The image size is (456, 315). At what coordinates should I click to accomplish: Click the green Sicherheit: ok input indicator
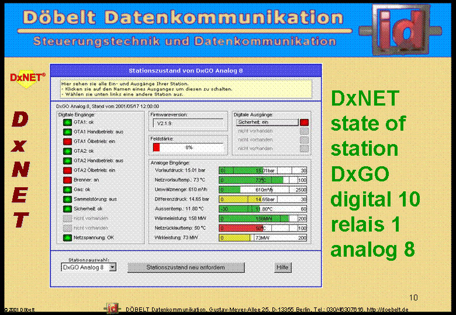67,209
